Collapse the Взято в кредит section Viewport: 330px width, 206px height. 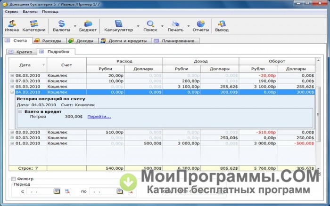(20, 111)
